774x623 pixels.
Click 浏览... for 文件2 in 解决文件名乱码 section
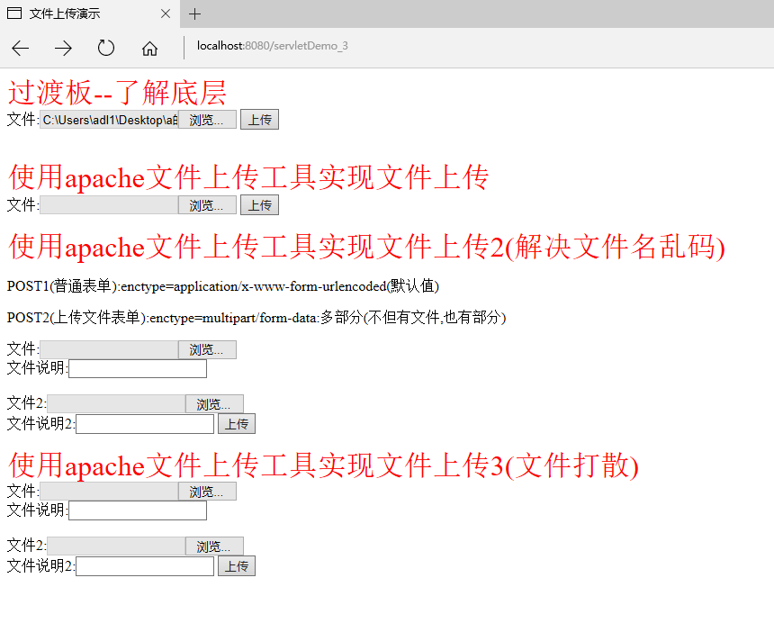pos(214,404)
